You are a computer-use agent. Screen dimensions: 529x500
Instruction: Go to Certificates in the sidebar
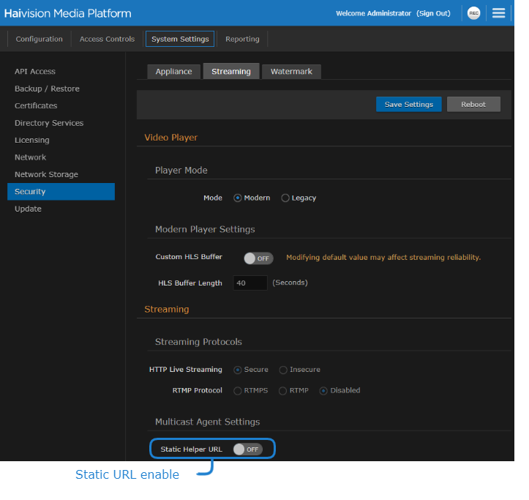36,105
